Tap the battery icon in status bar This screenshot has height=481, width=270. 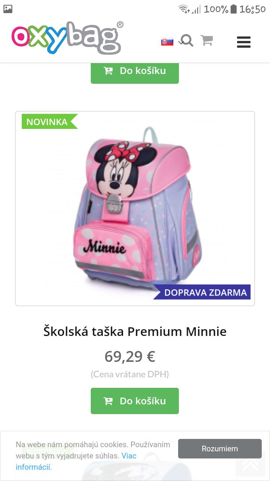(x=234, y=9)
